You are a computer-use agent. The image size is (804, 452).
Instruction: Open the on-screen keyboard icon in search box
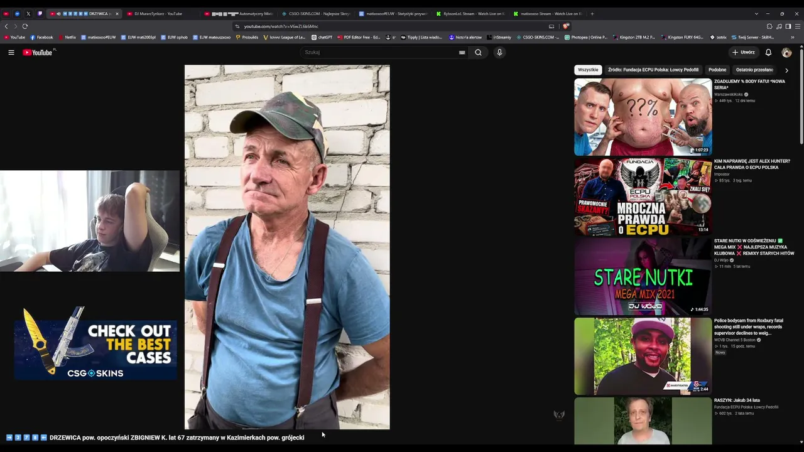tap(462, 53)
